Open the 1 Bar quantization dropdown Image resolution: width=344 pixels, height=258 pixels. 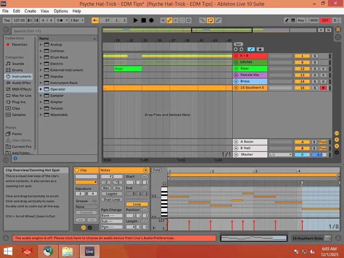click(x=77, y=20)
